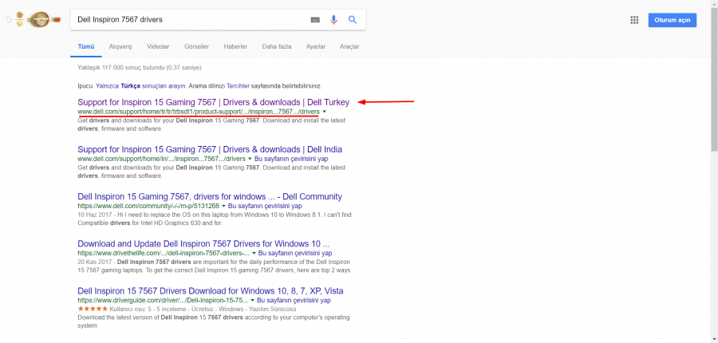
Task: Submit search with magnifier icon
Action: point(352,20)
